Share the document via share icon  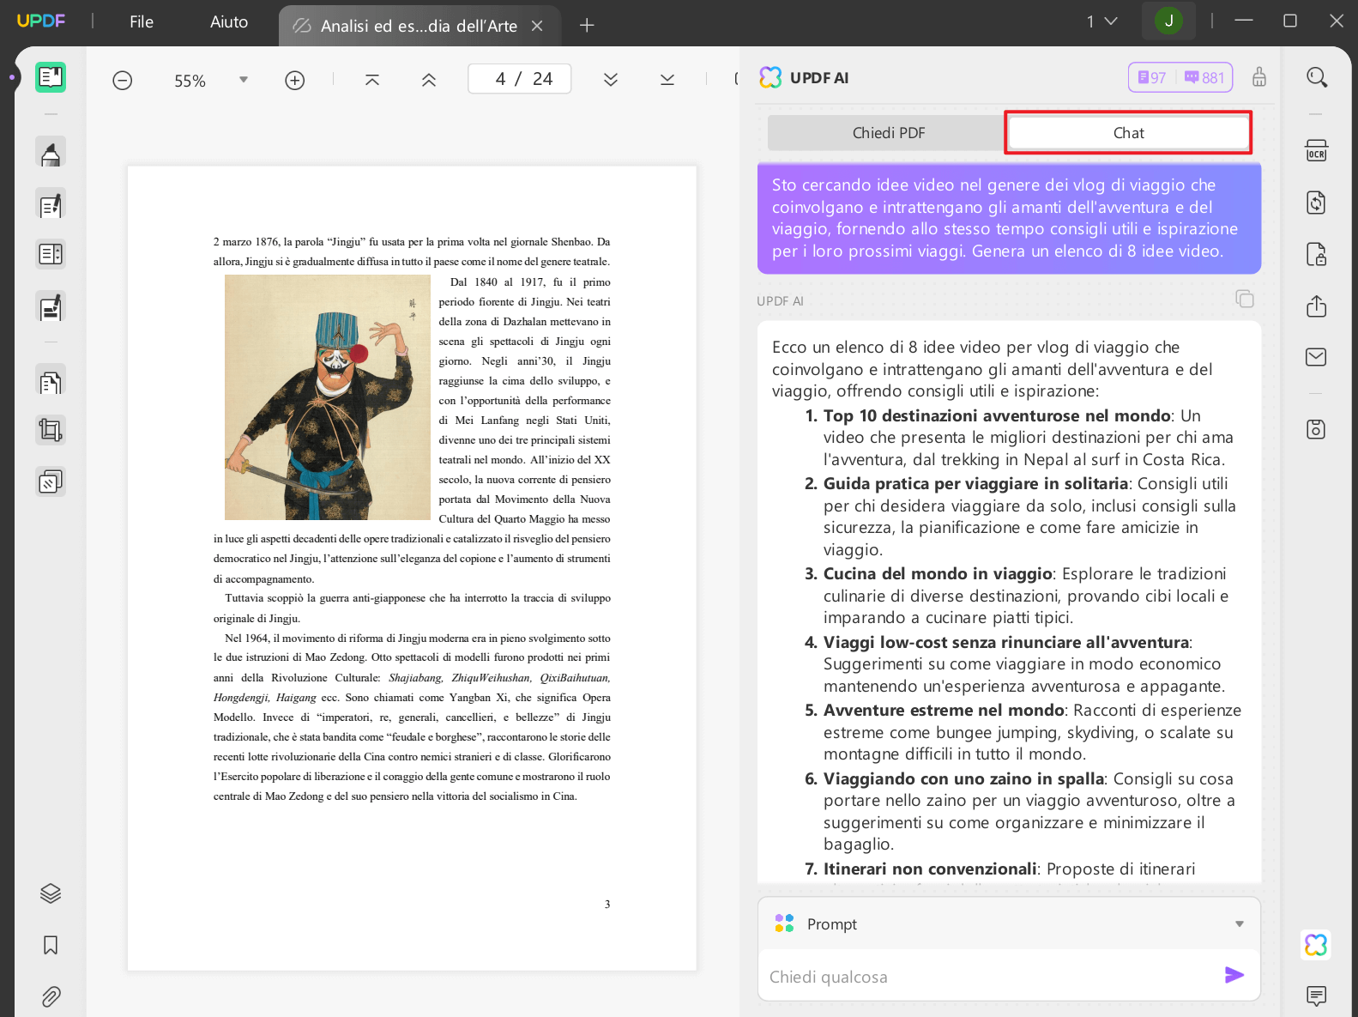pos(1316,306)
